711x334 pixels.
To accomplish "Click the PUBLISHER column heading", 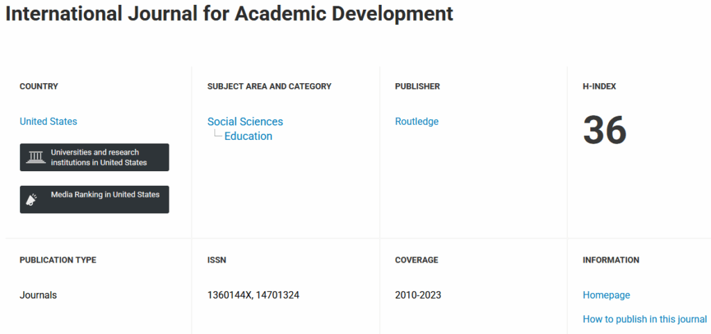I will [417, 86].
